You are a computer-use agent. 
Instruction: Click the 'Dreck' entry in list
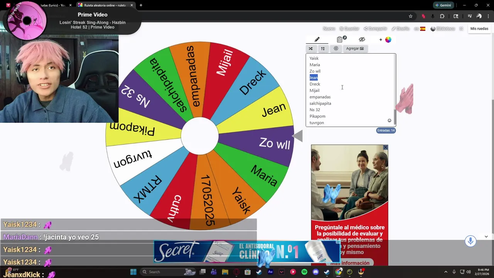tap(315, 84)
